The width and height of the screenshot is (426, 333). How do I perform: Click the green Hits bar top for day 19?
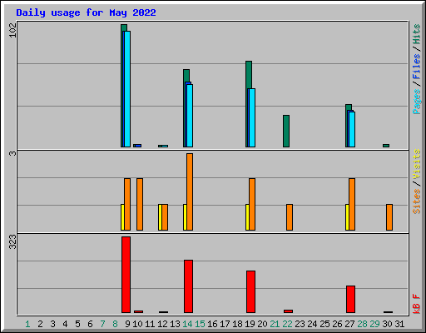[249, 74]
